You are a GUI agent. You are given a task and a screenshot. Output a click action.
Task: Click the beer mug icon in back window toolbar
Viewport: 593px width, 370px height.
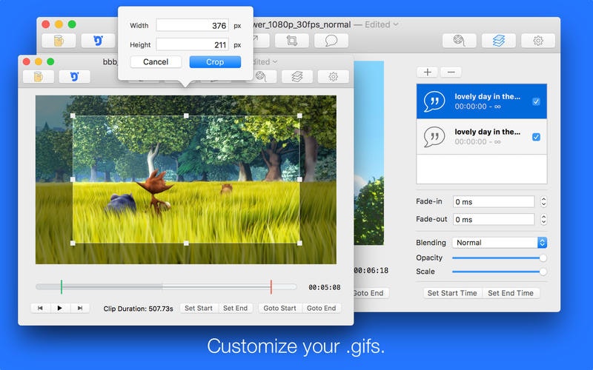[59, 41]
